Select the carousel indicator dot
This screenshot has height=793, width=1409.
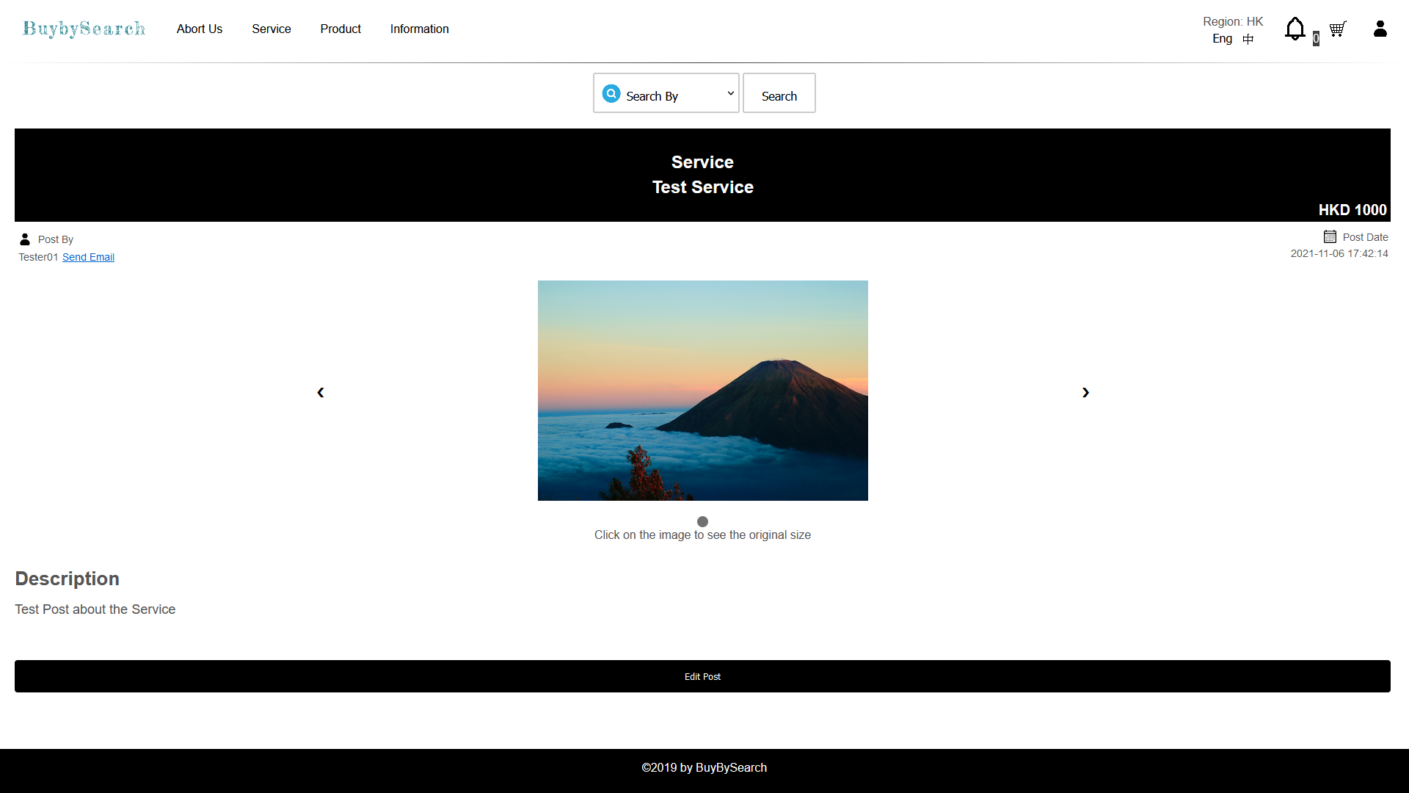pos(702,521)
